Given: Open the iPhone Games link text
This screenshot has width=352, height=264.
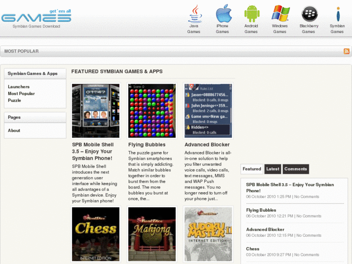Looking at the screenshot, I should click(x=222, y=29).
